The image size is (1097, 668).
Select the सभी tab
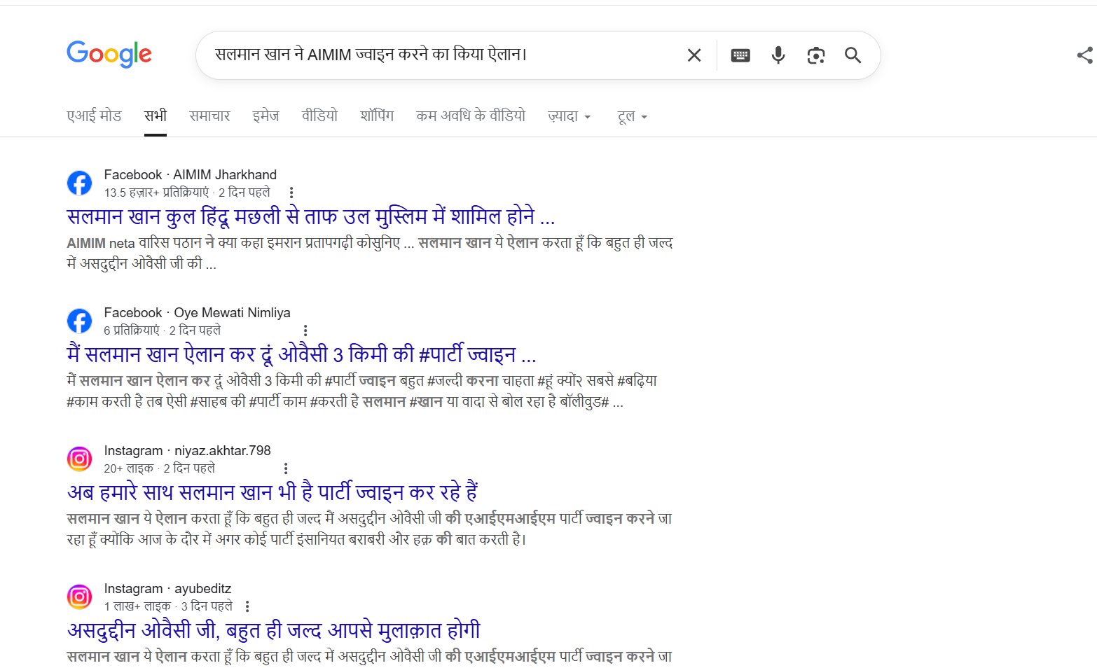pyautogui.click(x=156, y=116)
